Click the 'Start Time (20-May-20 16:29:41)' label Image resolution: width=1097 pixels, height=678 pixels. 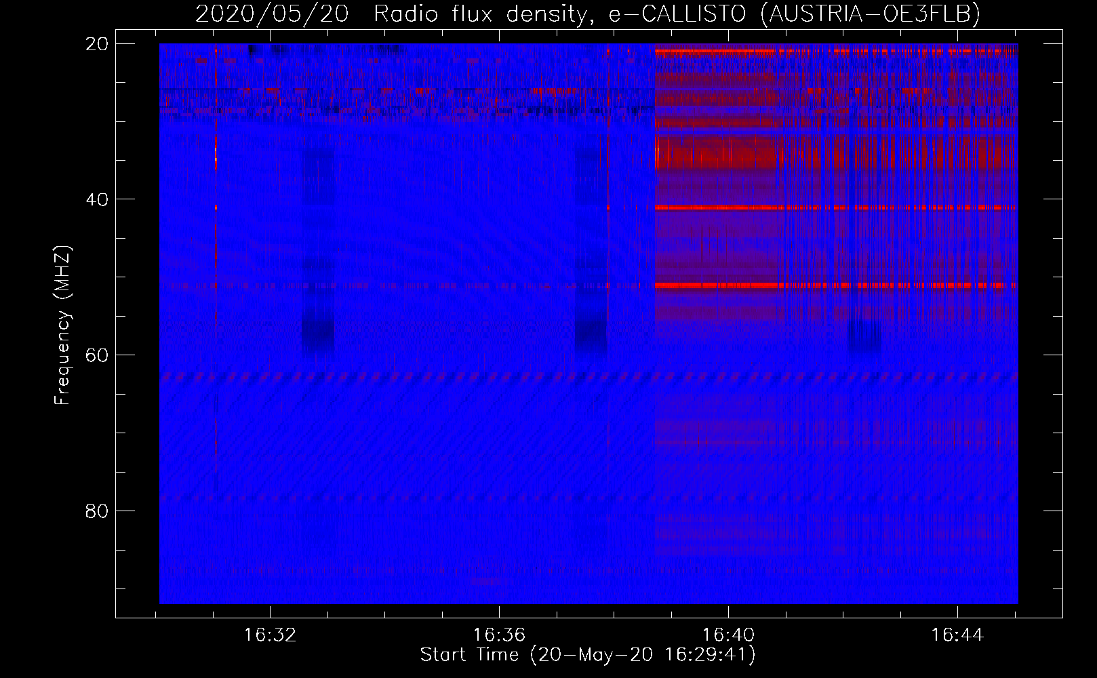coord(588,655)
